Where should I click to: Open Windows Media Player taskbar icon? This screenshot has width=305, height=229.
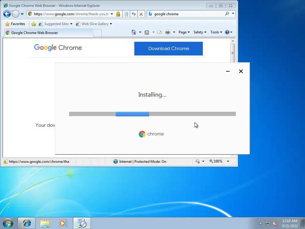pyautogui.click(x=63, y=223)
